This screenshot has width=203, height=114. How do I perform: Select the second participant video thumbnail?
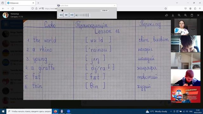click(186, 44)
